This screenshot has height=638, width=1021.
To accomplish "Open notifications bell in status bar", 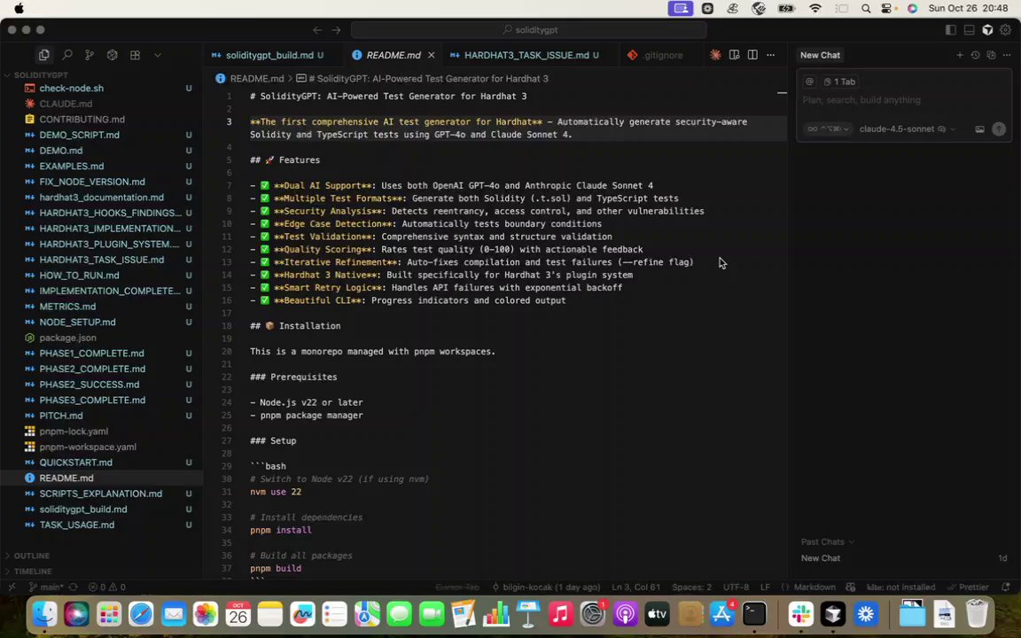I will pyautogui.click(x=1006, y=587).
